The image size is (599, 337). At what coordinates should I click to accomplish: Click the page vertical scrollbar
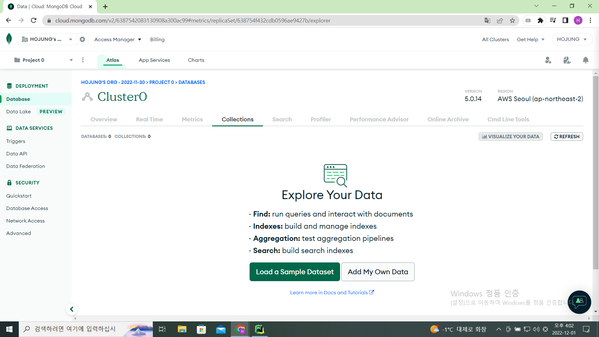click(x=596, y=172)
